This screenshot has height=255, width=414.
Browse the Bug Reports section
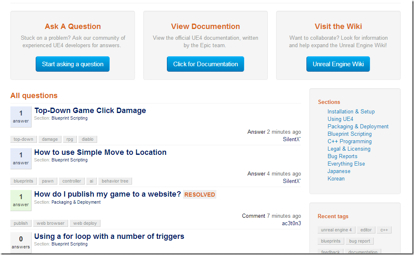342,156
